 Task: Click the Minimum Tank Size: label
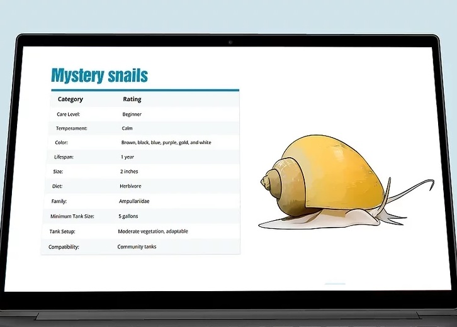(x=72, y=216)
